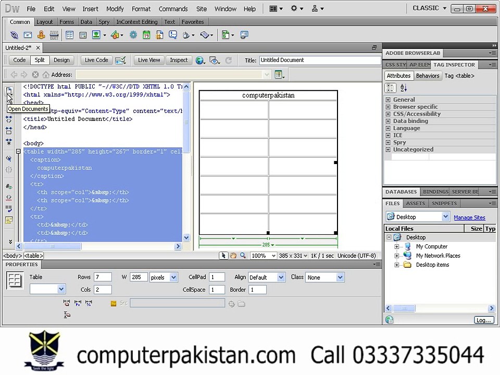Insert an email link icon

[28, 35]
